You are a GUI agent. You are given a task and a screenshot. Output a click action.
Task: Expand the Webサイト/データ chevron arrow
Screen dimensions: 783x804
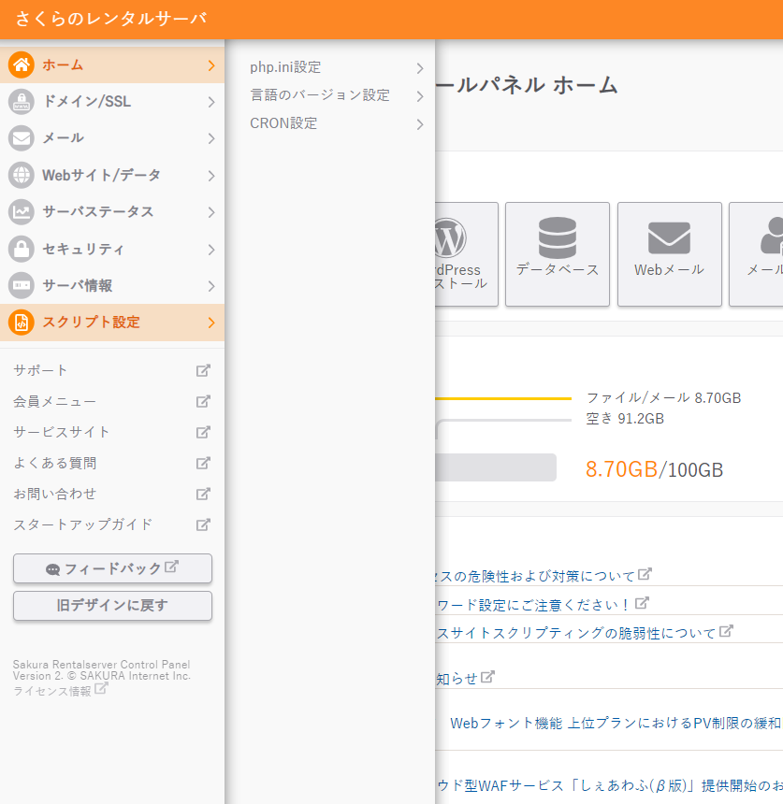coord(211,176)
